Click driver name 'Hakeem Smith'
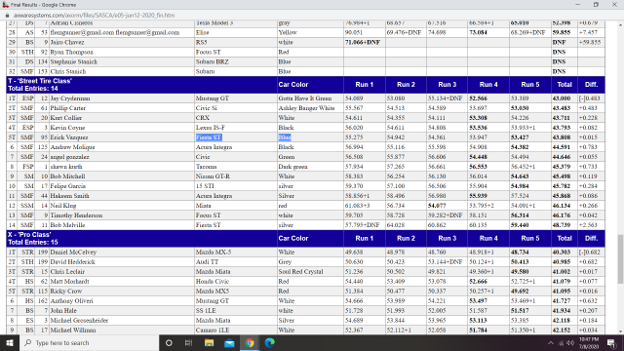624x351 pixels. [69, 196]
